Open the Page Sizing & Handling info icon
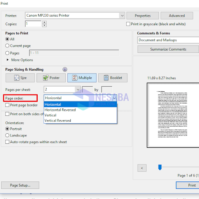The image size is (199, 199). (65, 70)
